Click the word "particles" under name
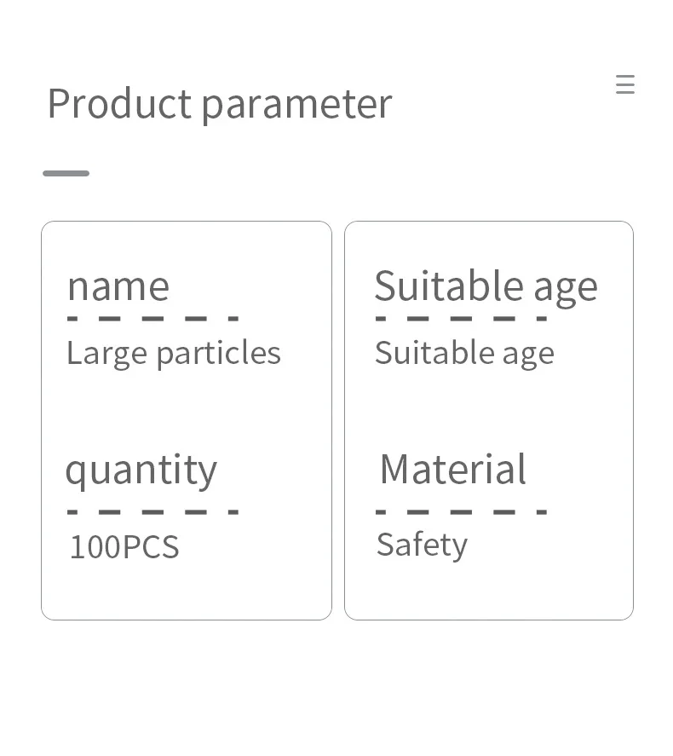The height and width of the screenshot is (756, 673). click(x=218, y=353)
